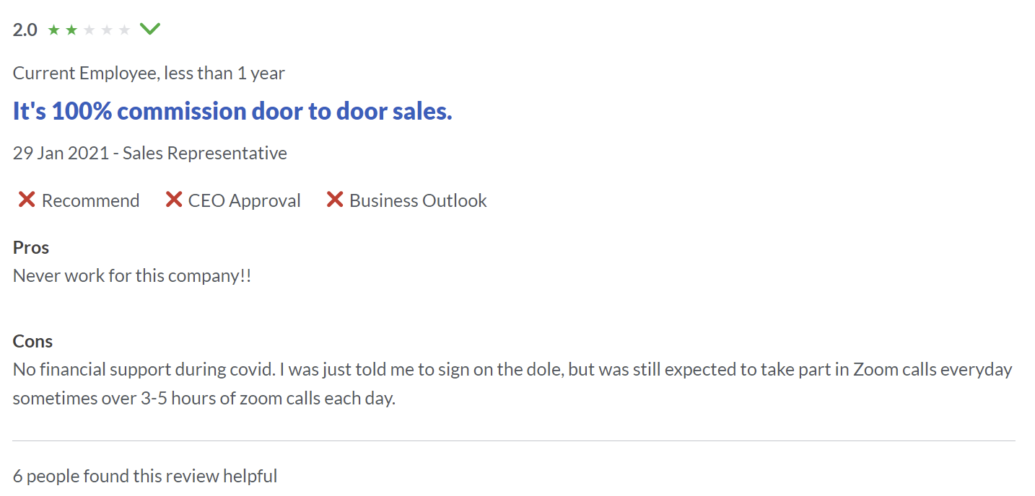This screenshot has width=1035, height=496.
Task: Open the '100% commission door to door sales' review
Action: pos(232,111)
